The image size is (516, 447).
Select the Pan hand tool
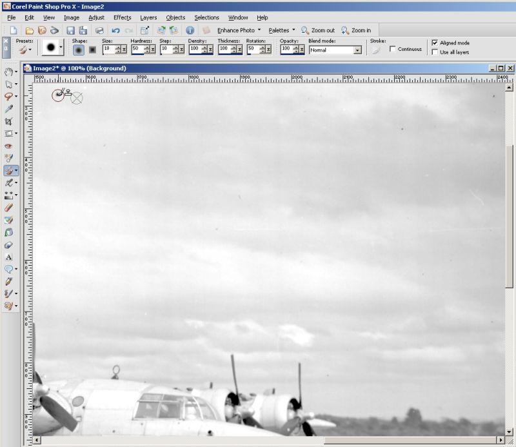[x=8, y=72]
